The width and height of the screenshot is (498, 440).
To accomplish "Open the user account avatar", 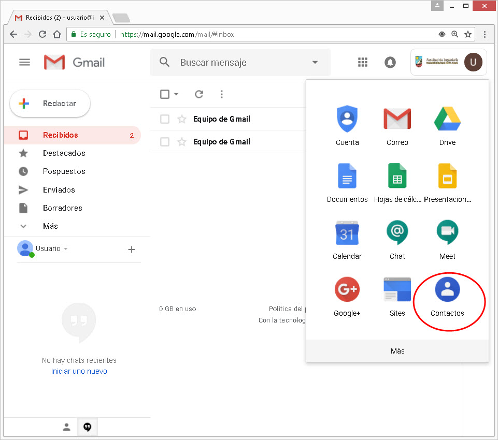I will click(x=473, y=62).
